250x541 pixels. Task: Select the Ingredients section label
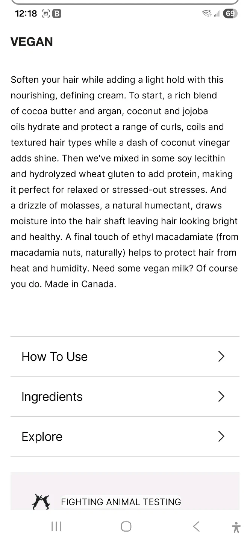[52, 397]
